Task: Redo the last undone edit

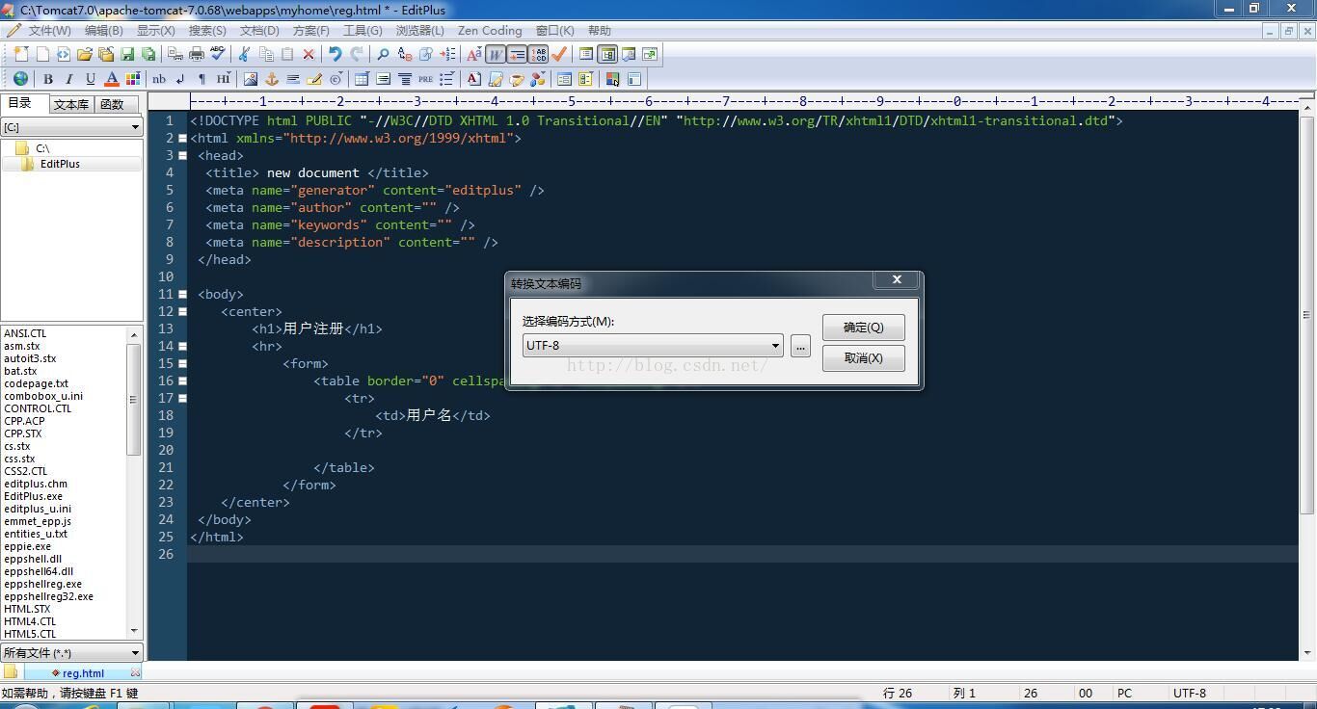Action: pyautogui.click(x=357, y=54)
